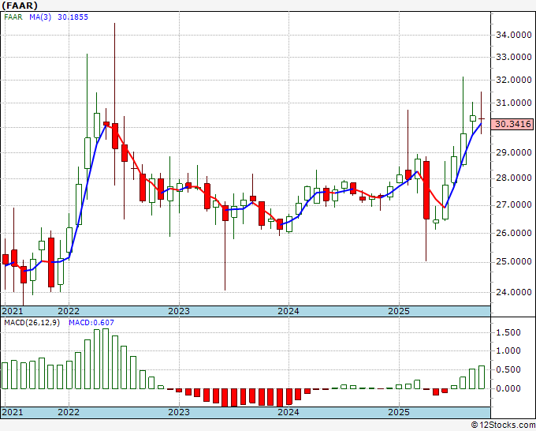Click the MA(3) legend label
The image size is (536, 431).
click(40, 17)
